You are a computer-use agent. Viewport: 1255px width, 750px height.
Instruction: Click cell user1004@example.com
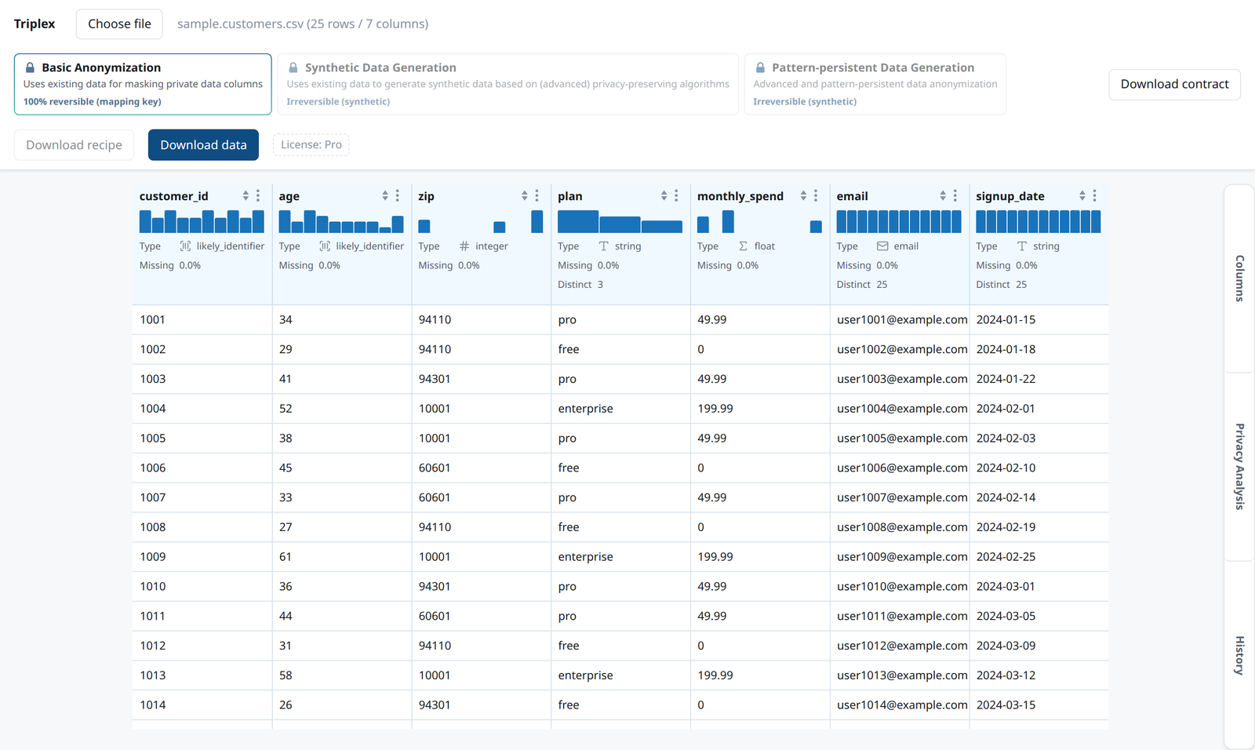(x=902, y=409)
